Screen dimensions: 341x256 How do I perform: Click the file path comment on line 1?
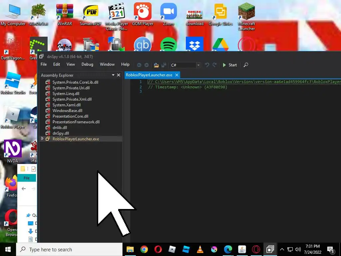[244, 82]
